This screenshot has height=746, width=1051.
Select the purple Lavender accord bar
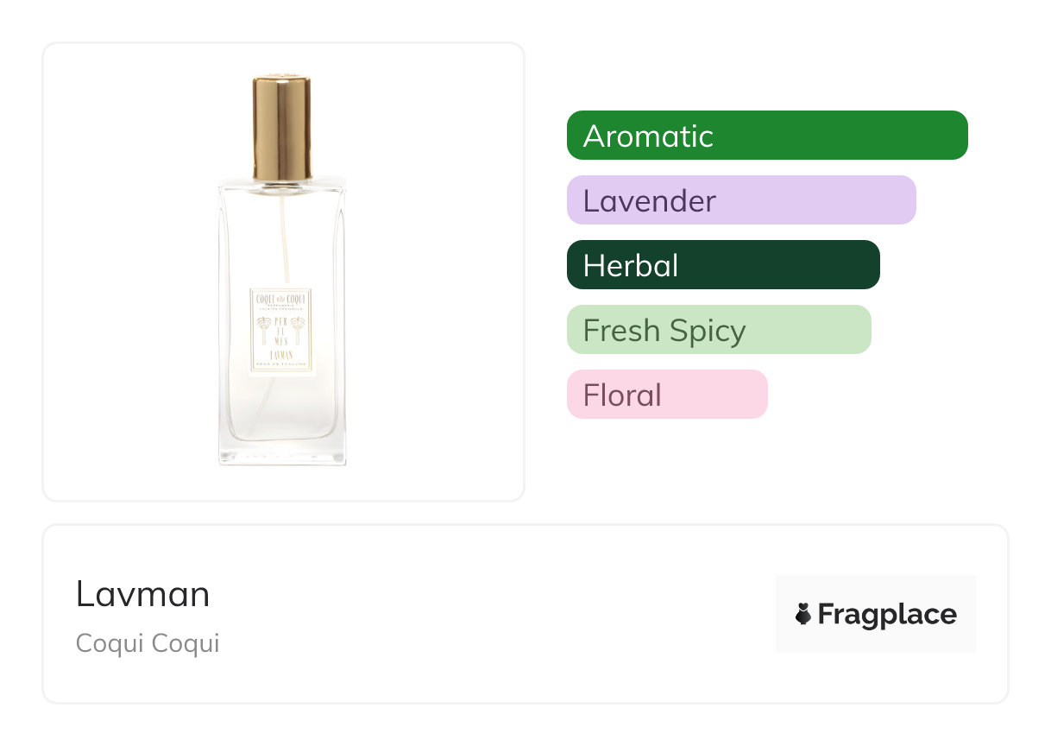click(740, 200)
